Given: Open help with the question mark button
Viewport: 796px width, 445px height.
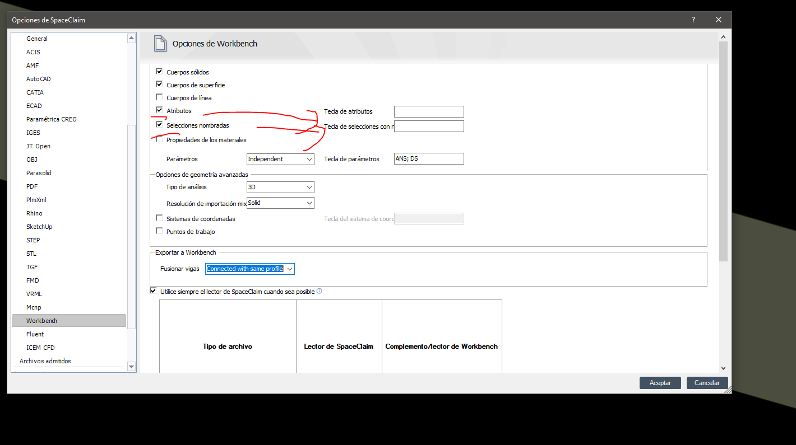Looking at the screenshot, I should 693,20.
